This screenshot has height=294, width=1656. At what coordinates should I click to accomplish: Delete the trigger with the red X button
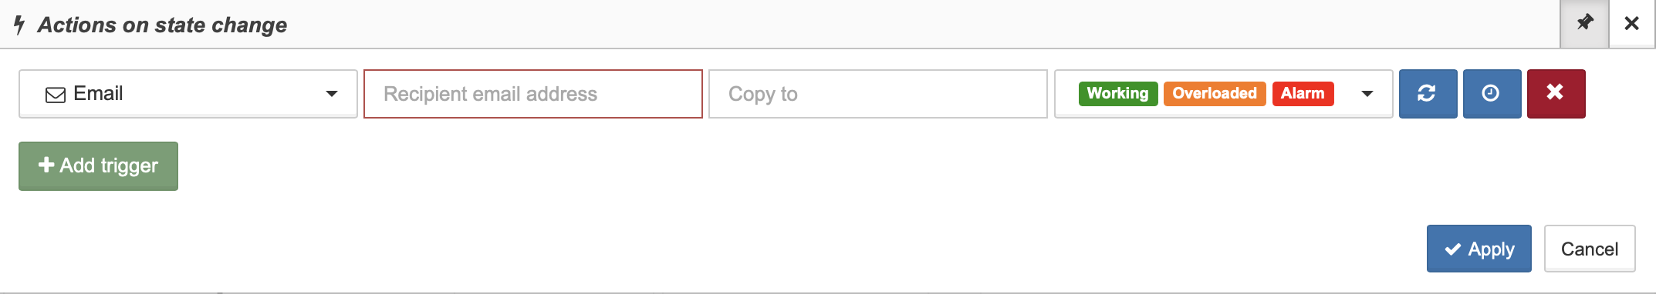[1556, 94]
